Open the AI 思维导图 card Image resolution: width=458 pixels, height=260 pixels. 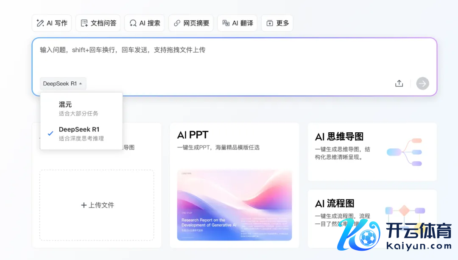point(372,151)
